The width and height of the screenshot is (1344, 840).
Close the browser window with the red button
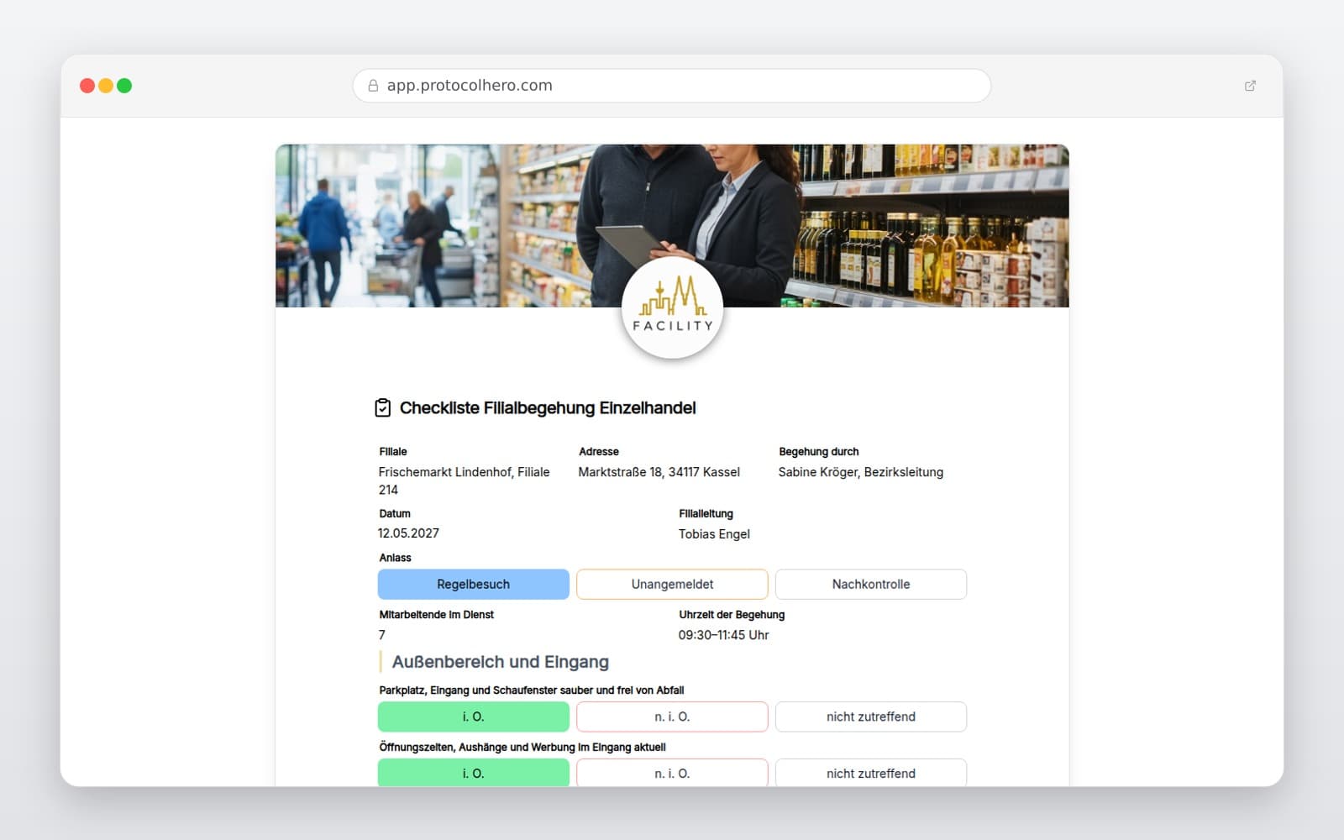coord(87,86)
